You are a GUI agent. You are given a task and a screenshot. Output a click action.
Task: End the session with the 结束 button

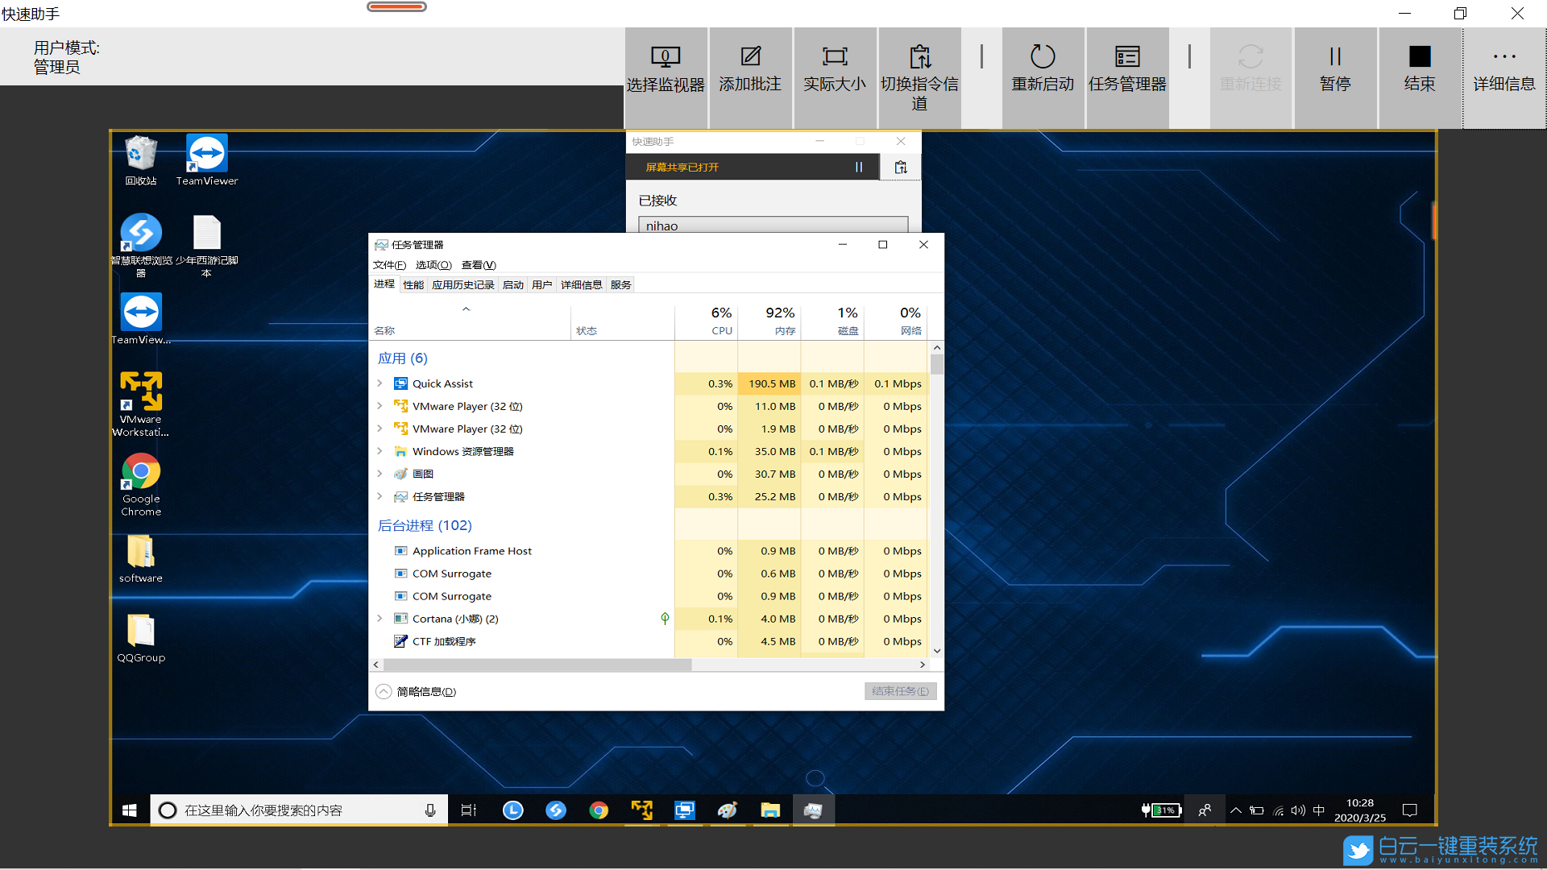tap(1419, 77)
